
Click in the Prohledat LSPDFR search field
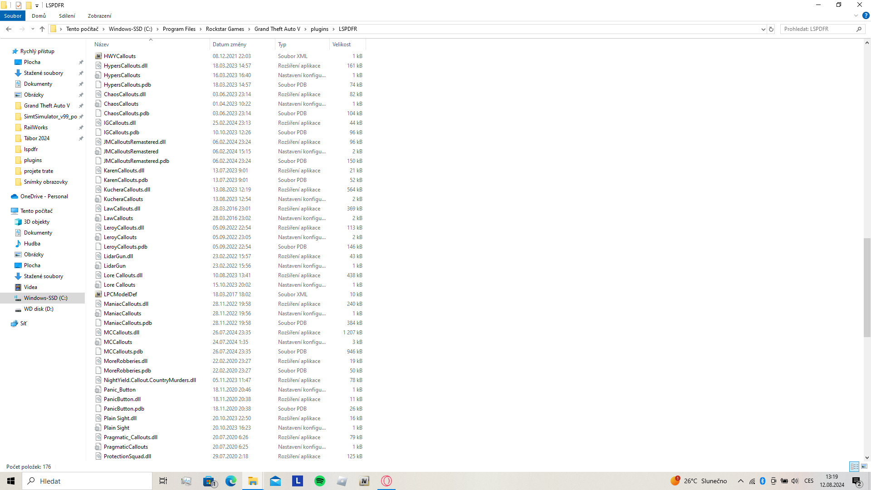pyautogui.click(x=817, y=29)
